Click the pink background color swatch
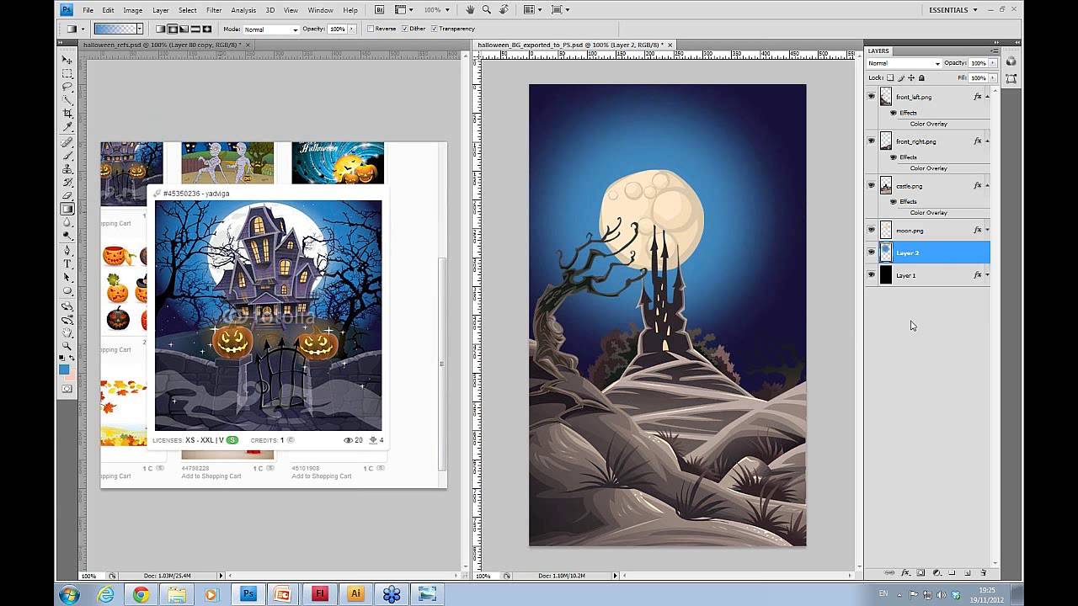 [x=71, y=375]
